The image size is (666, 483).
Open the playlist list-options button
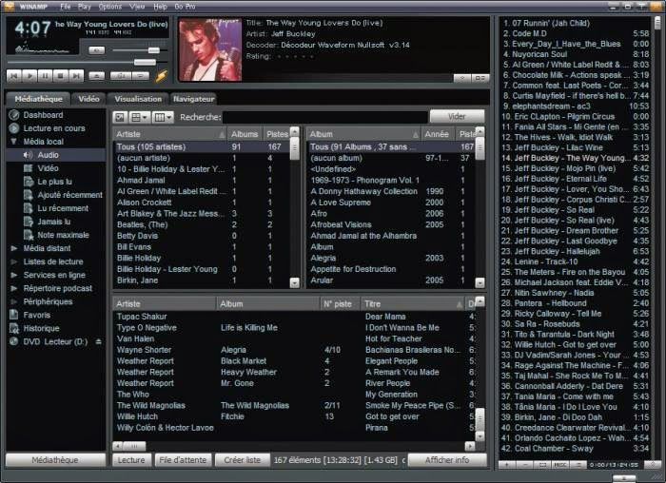click(578, 465)
